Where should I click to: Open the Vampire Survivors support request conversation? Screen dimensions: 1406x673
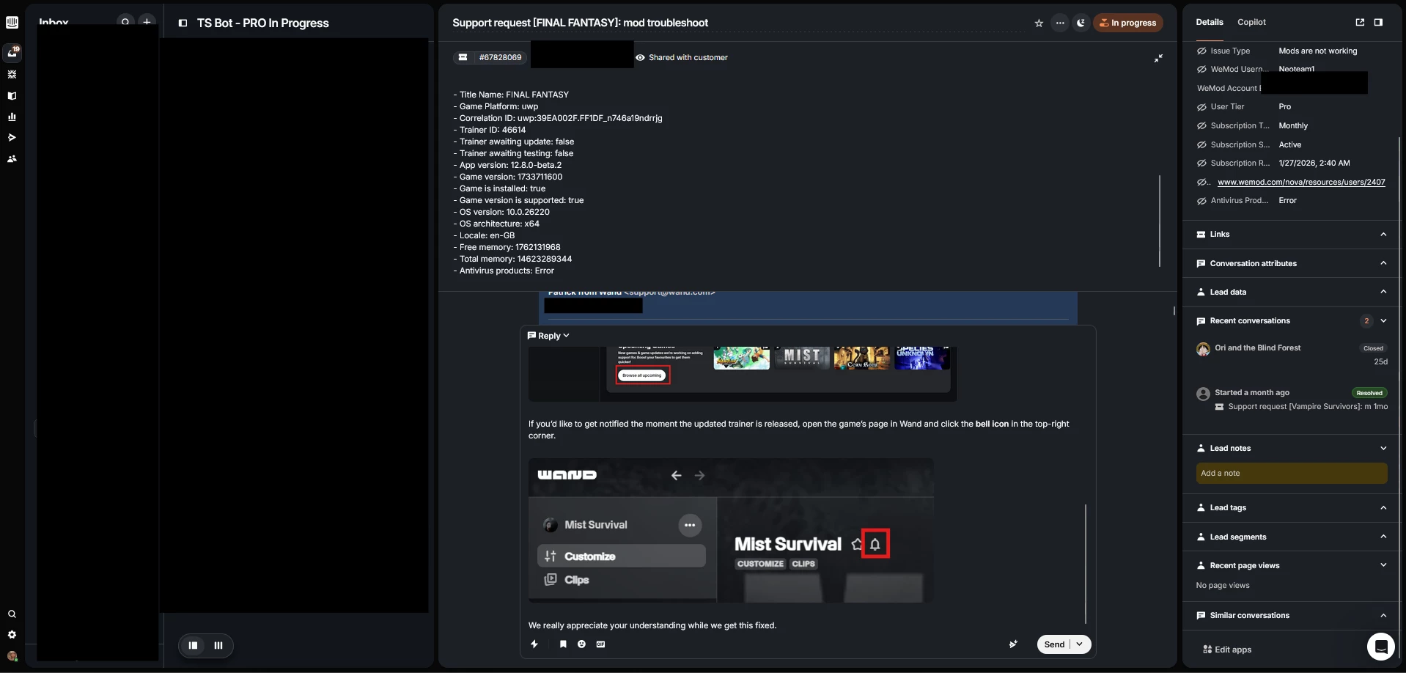pyautogui.click(x=1292, y=400)
